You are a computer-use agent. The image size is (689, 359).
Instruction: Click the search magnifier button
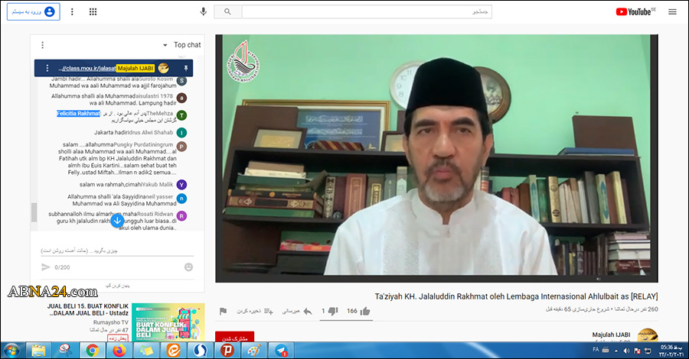tap(228, 11)
